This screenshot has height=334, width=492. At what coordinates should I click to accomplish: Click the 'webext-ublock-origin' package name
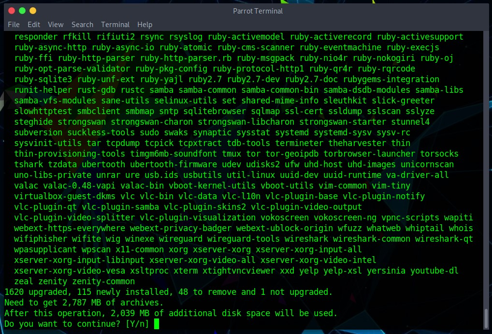pos(285,228)
